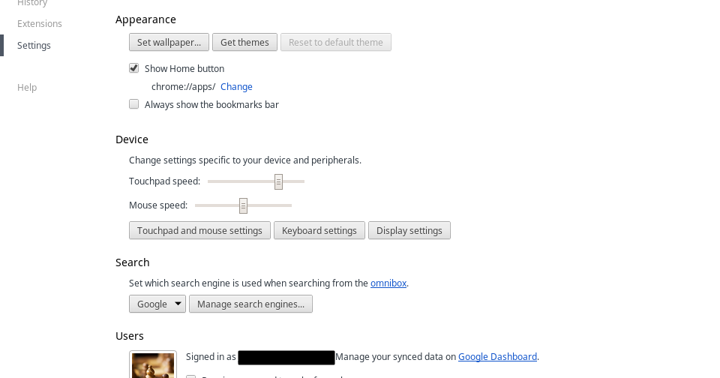Viewport: 720px width, 378px height.
Task: Click Reset to default theme button
Action: 336,43
